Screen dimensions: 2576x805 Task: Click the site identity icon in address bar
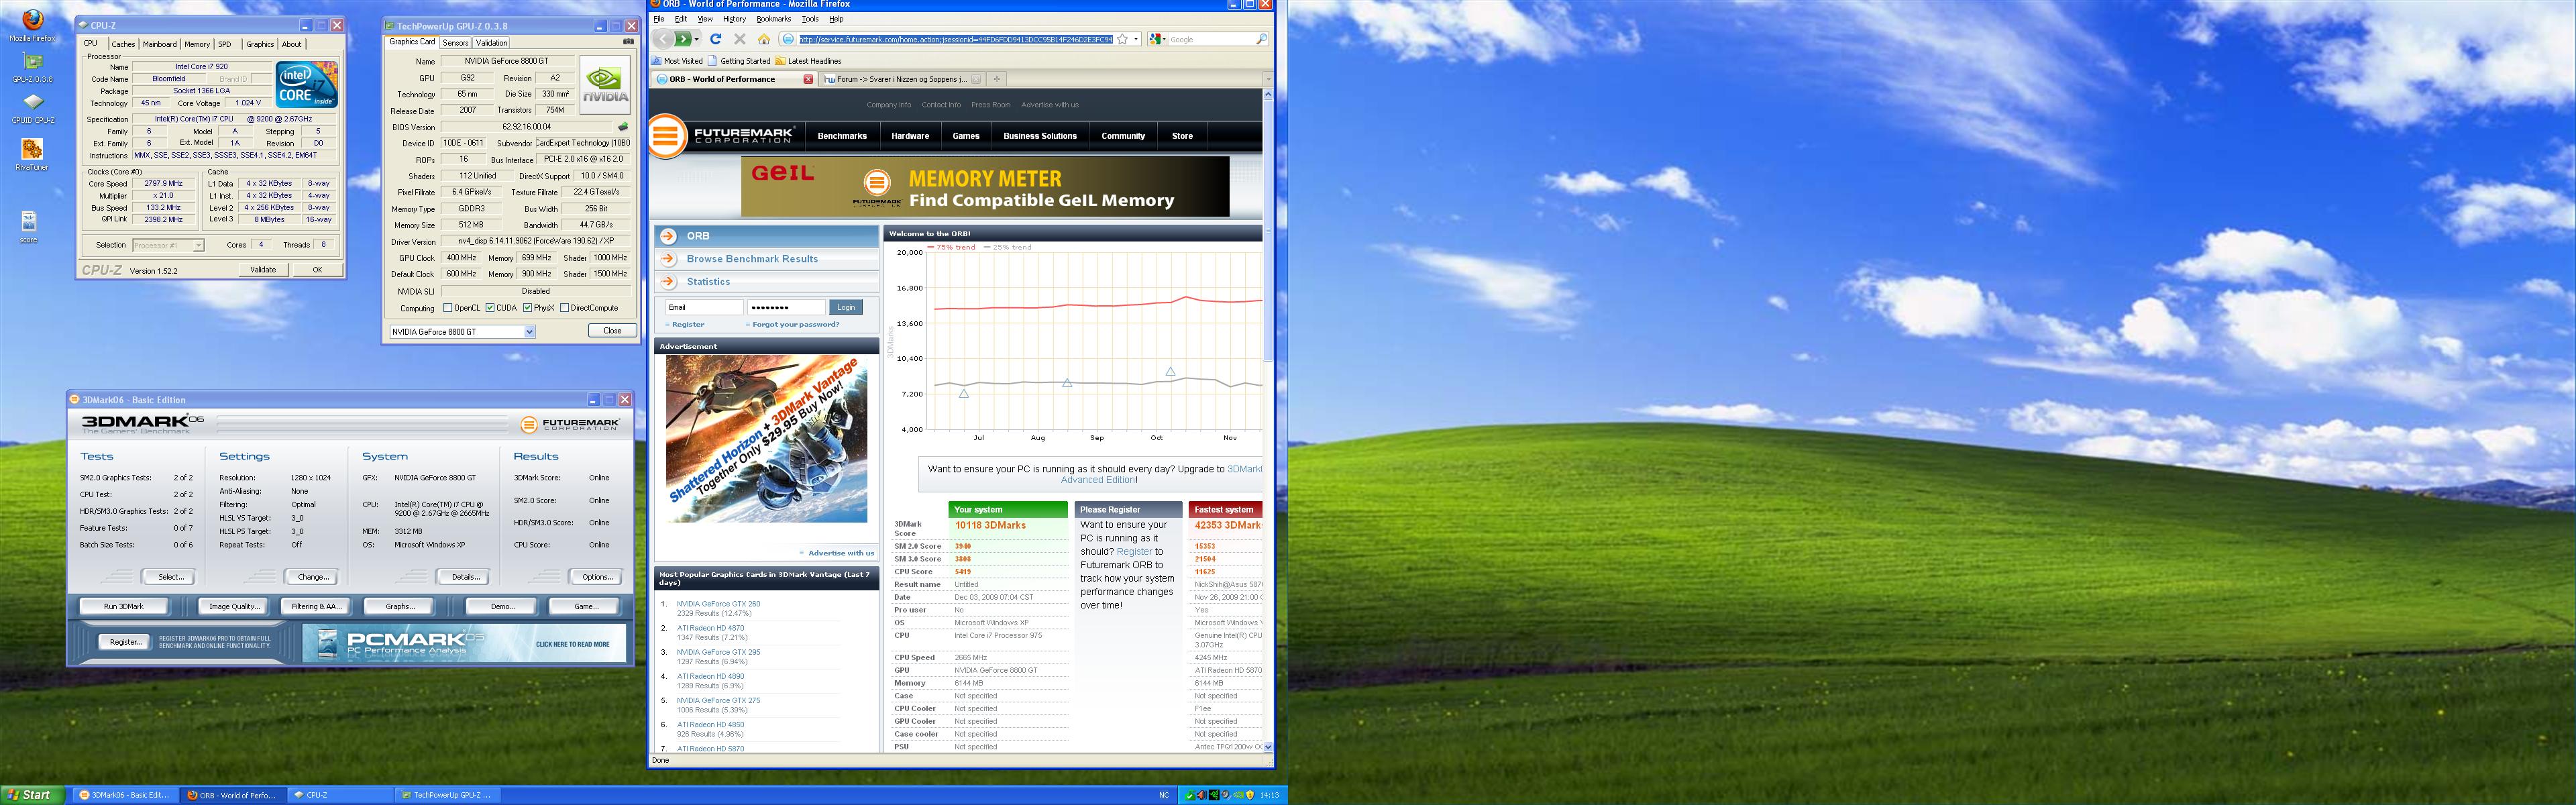[x=788, y=39]
